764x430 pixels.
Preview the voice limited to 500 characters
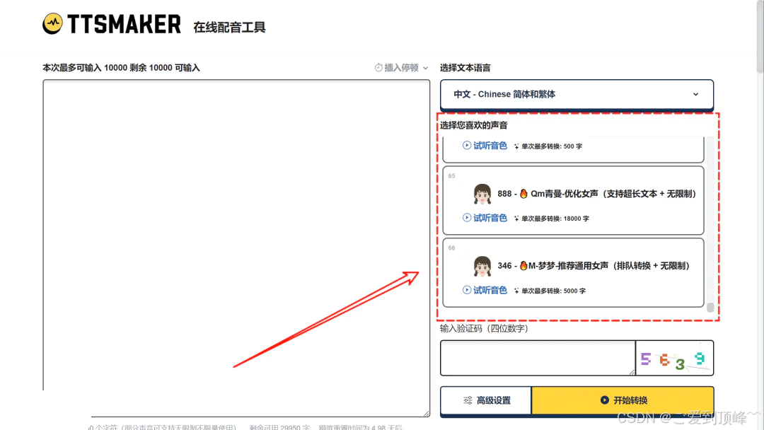(x=485, y=146)
